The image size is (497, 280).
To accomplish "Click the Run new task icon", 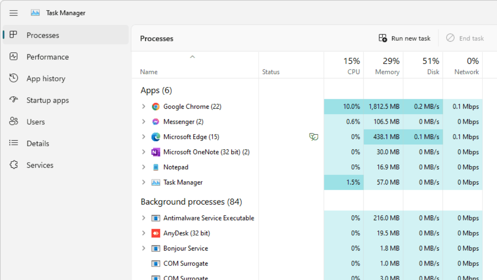I will (x=383, y=38).
